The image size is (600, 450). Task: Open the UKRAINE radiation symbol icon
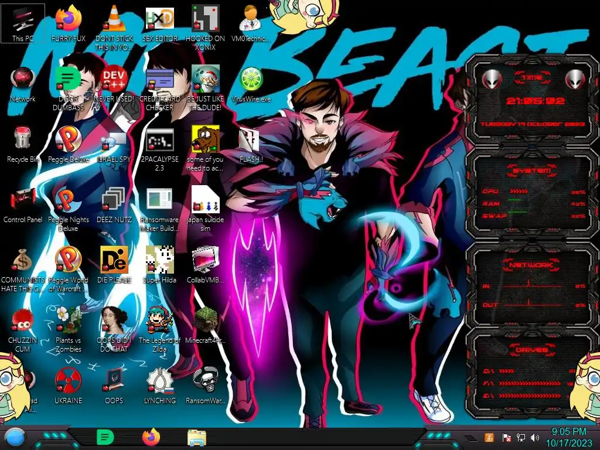pos(68,387)
